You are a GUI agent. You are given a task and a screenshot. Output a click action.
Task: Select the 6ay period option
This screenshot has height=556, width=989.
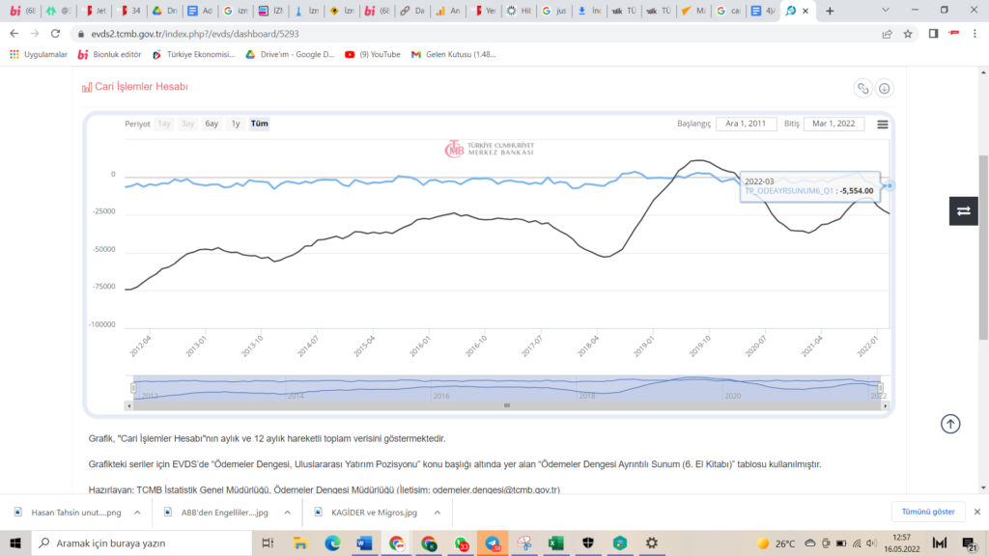(x=212, y=124)
